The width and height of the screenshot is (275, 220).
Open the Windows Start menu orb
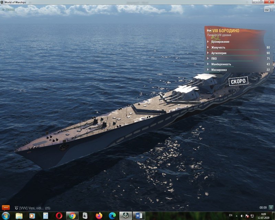point(5,216)
